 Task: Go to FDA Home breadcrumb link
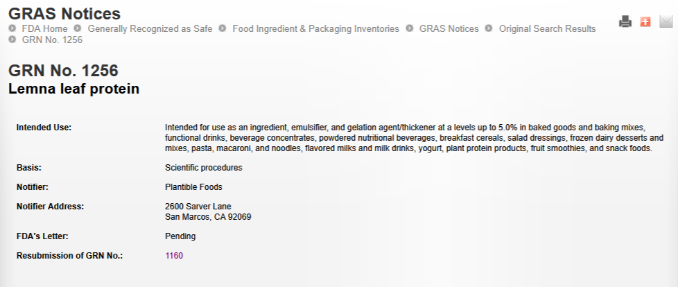click(44, 29)
